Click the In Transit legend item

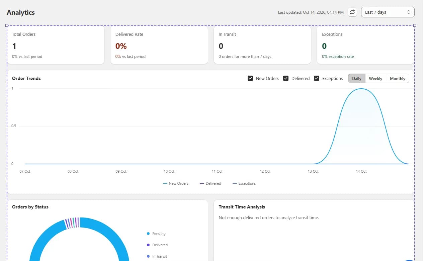[x=157, y=256]
